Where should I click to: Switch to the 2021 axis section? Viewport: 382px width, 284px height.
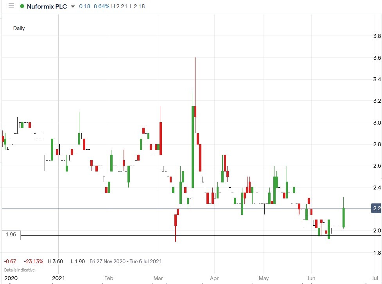point(58,278)
